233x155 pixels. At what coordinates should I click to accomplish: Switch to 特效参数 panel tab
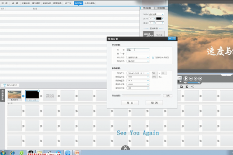tap(161, 8)
